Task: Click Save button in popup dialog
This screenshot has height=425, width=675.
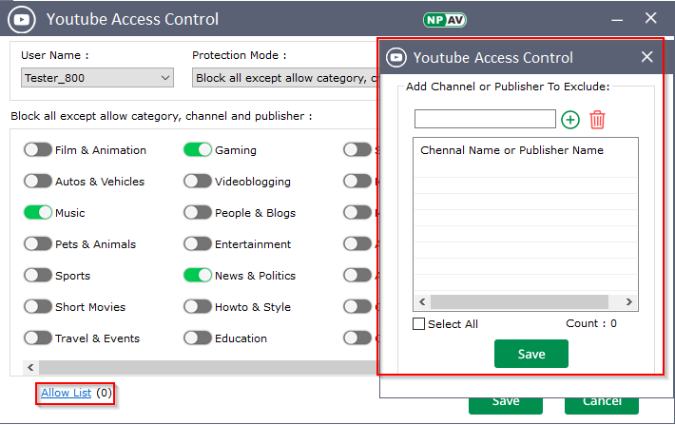Action: coord(530,354)
